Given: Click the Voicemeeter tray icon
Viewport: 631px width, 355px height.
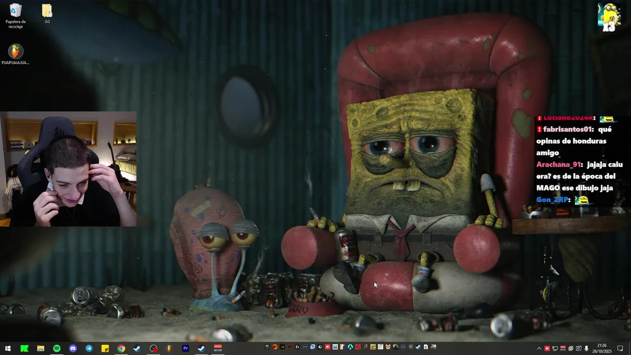Looking at the screenshot, I should coord(563,349).
